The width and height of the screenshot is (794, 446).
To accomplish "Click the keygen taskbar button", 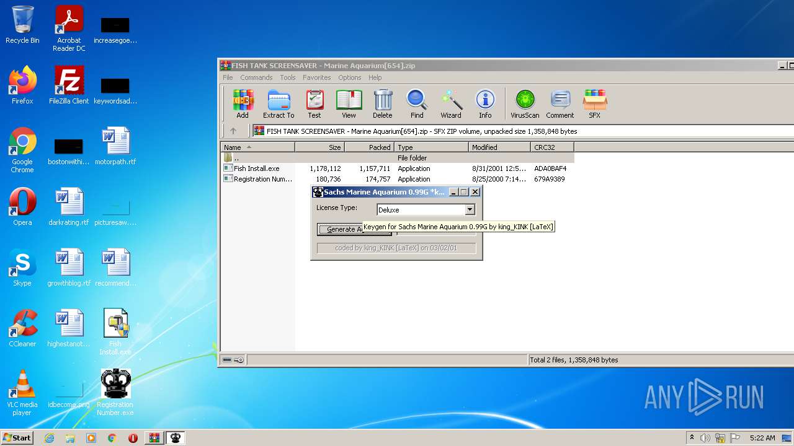I will pos(176,438).
